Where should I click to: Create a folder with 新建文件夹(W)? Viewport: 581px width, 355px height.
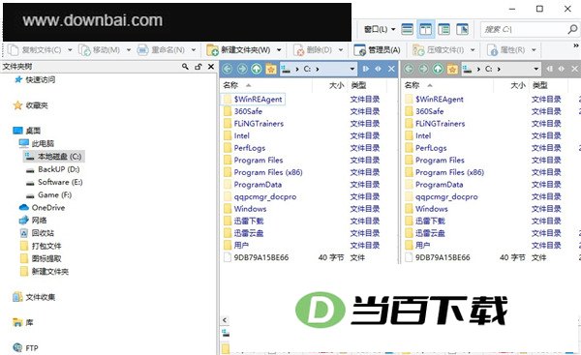238,49
